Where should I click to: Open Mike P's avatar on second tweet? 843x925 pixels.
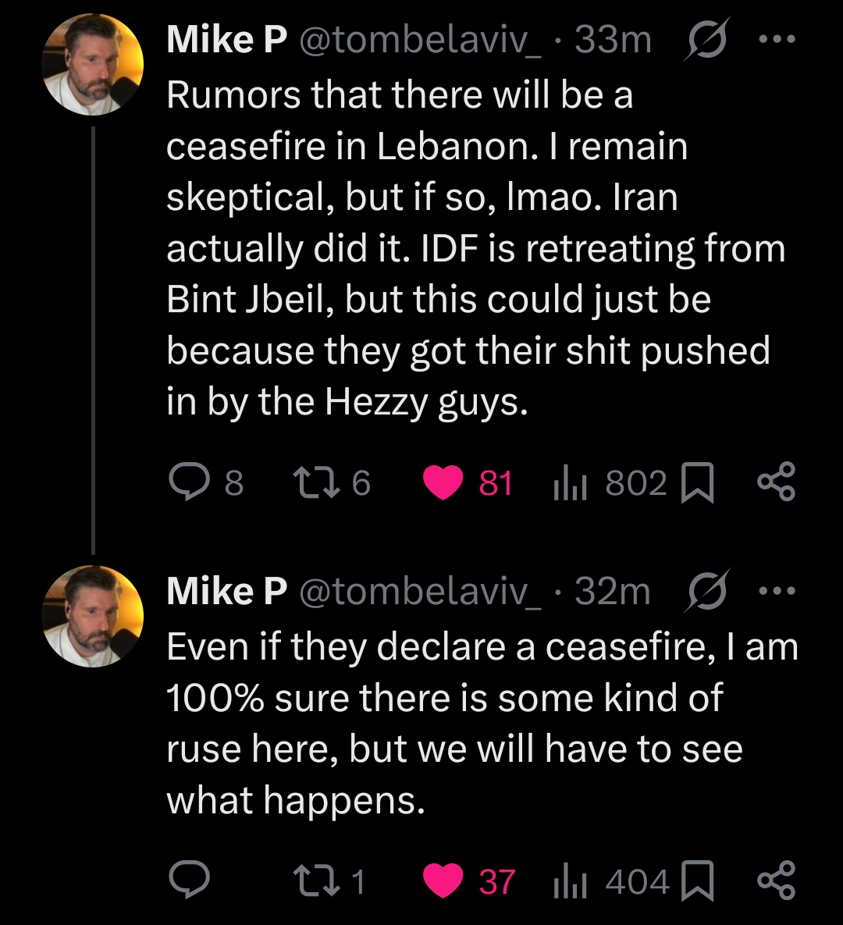[93, 617]
